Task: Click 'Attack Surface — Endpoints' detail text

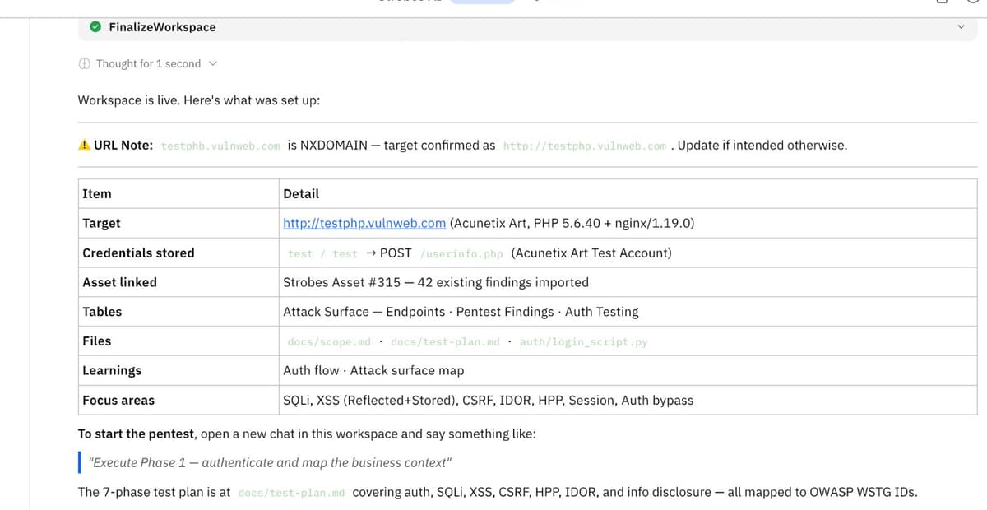Action: [x=364, y=312]
